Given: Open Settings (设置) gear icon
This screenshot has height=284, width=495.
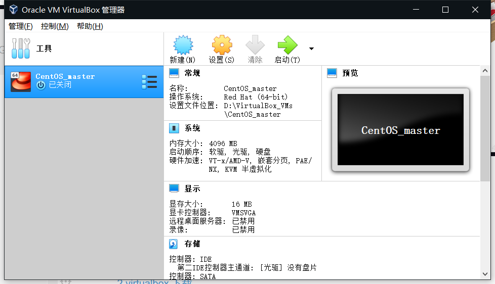Looking at the screenshot, I should click(x=222, y=45).
